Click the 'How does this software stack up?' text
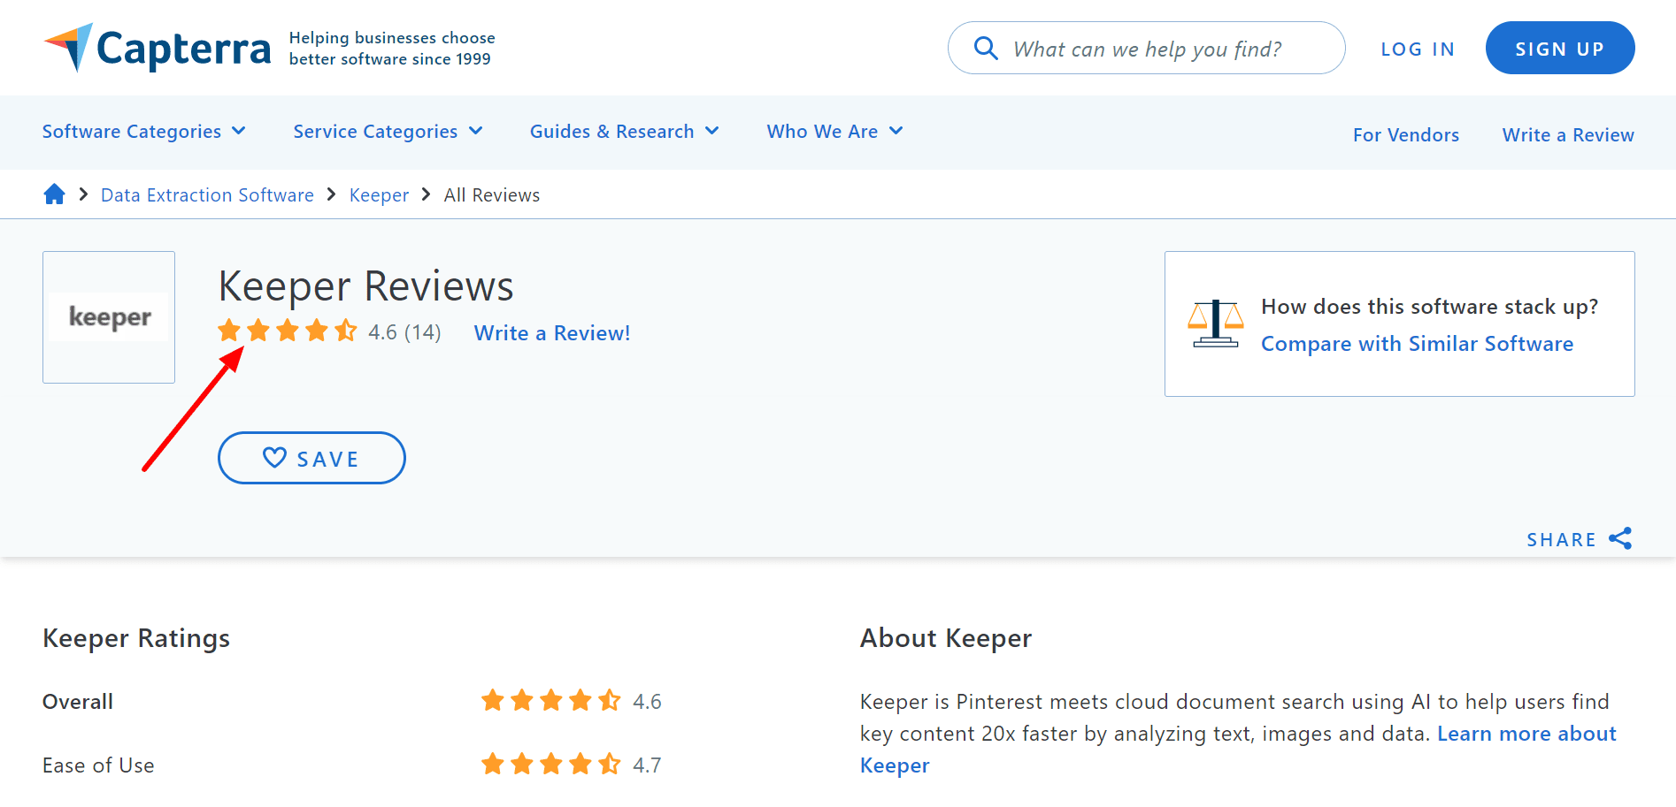This screenshot has width=1676, height=807. tap(1430, 307)
